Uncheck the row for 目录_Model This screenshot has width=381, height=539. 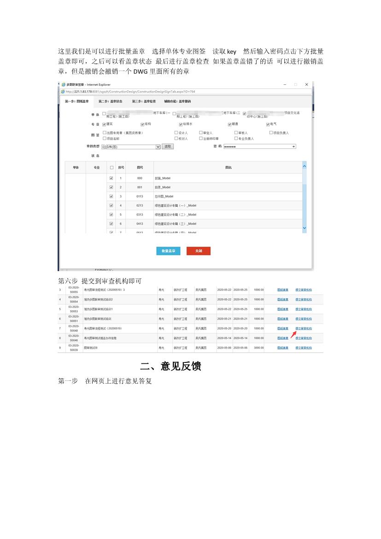click(x=111, y=187)
